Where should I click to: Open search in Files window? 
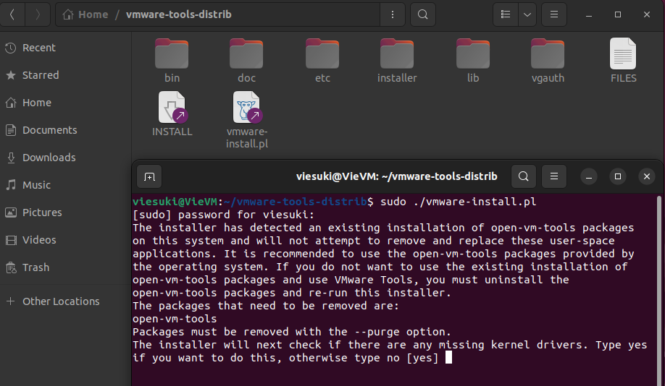pyautogui.click(x=423, y=14)
